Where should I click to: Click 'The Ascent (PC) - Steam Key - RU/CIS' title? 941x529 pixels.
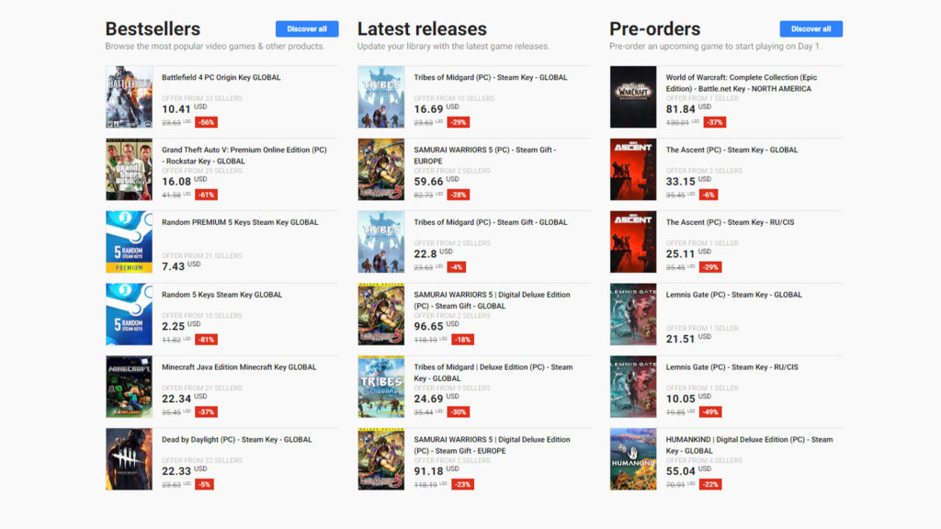click(730, 222)
